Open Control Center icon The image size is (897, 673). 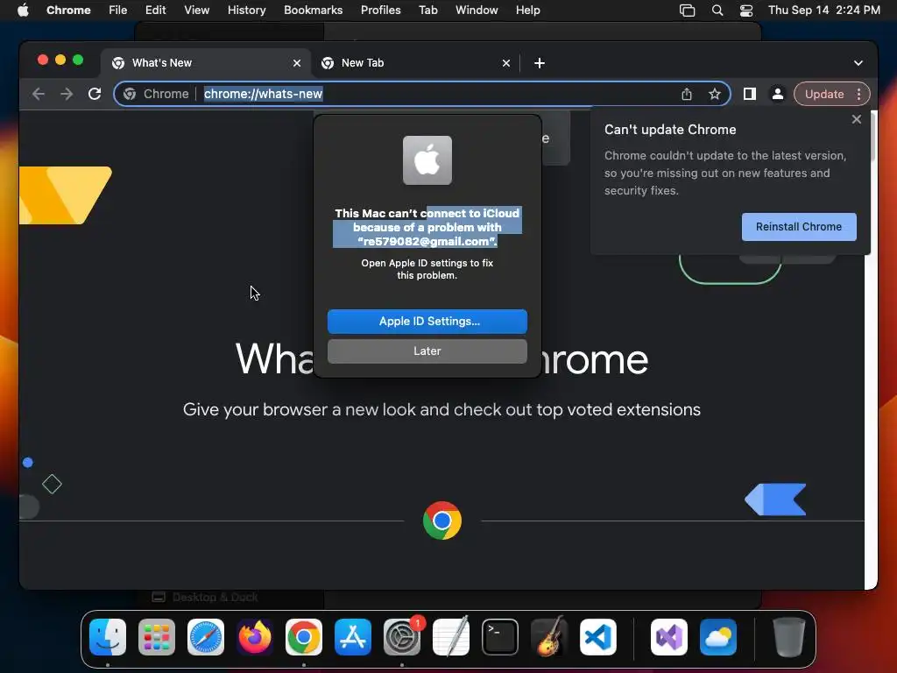point(746,11)
